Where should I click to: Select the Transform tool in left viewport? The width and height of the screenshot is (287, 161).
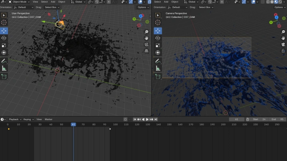4,52
